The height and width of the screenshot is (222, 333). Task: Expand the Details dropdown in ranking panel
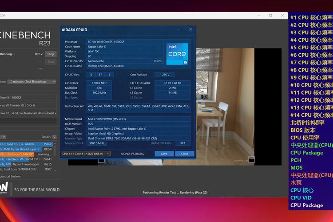54,137
